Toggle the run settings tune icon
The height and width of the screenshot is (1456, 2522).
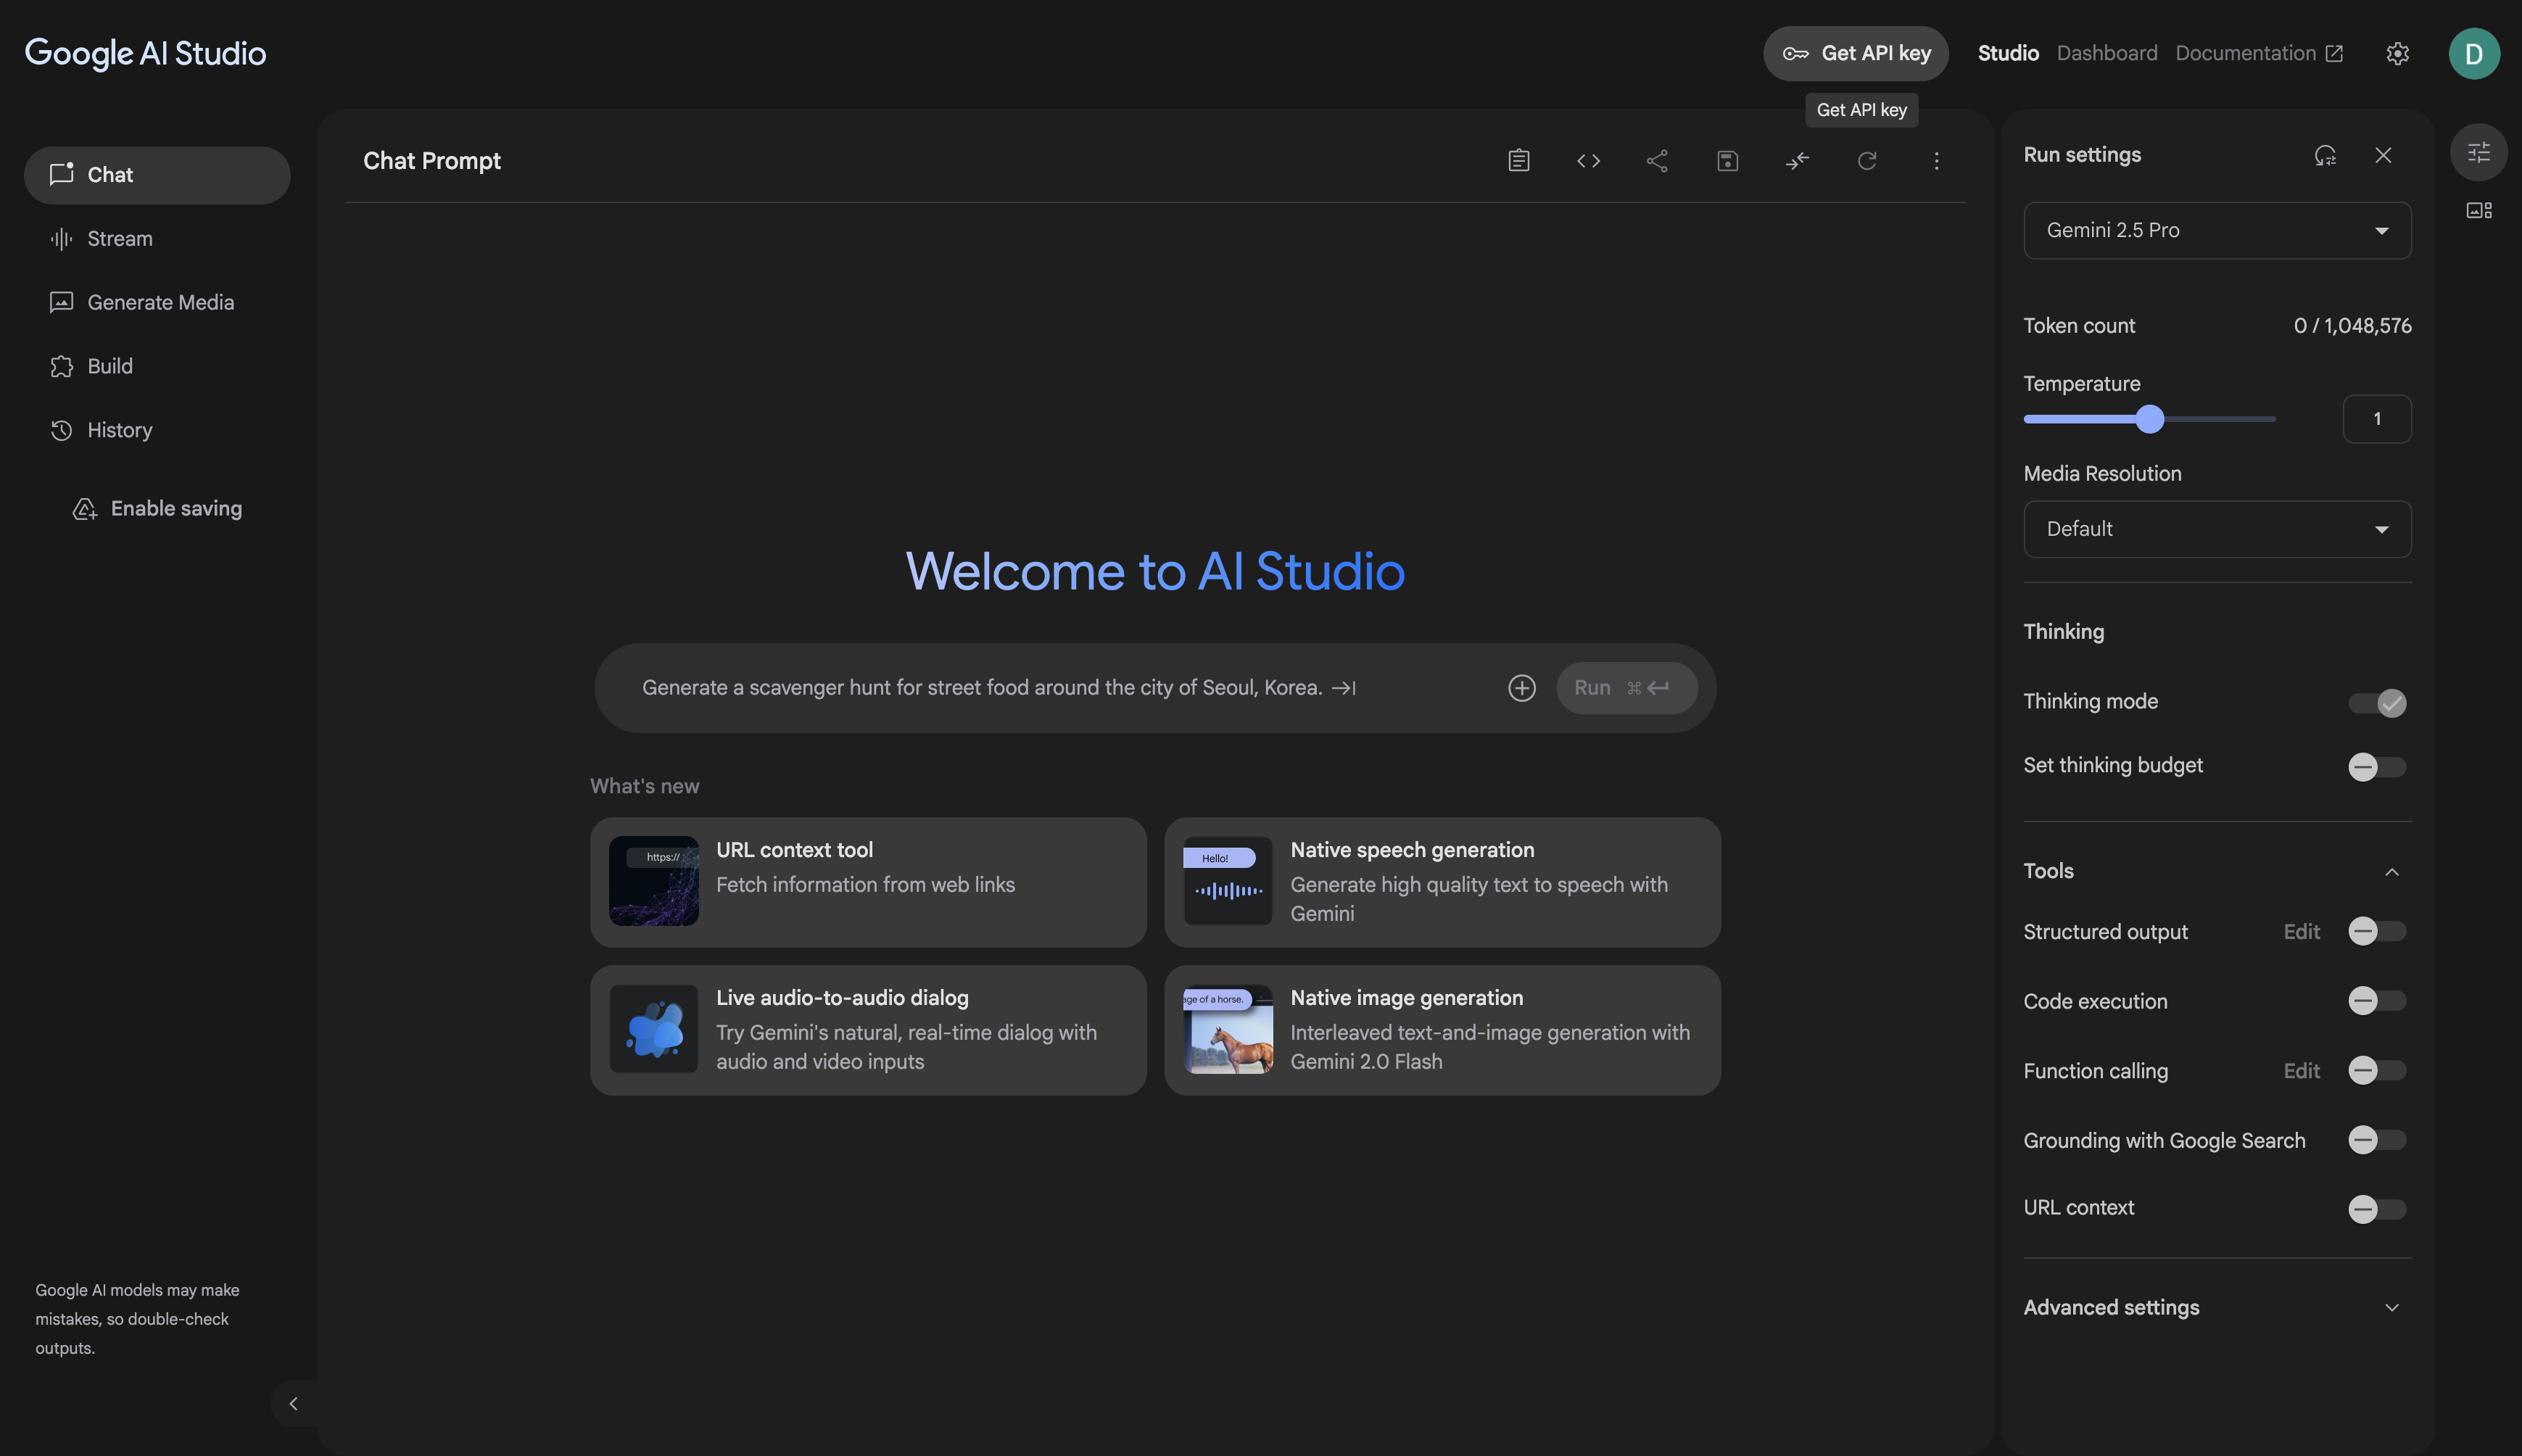pyautogui.click(x=2478, y=152)
